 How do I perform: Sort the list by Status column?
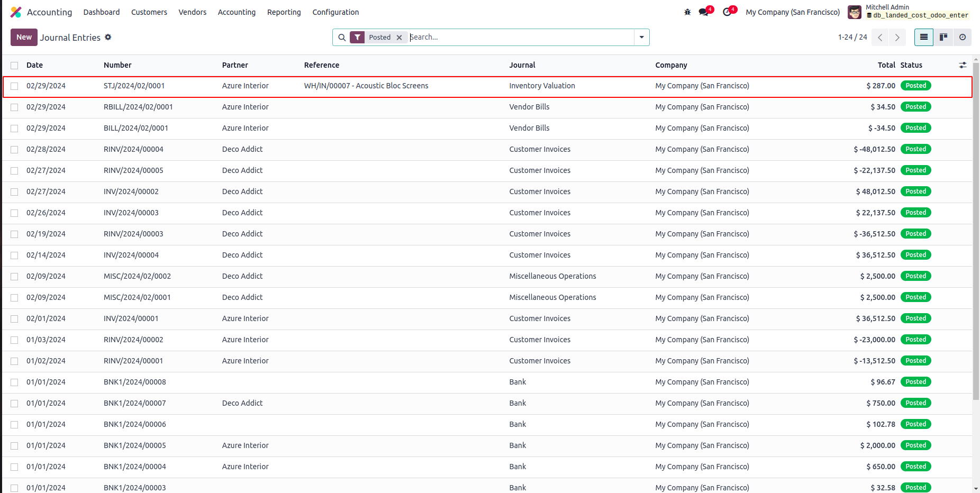click(911, 65)
